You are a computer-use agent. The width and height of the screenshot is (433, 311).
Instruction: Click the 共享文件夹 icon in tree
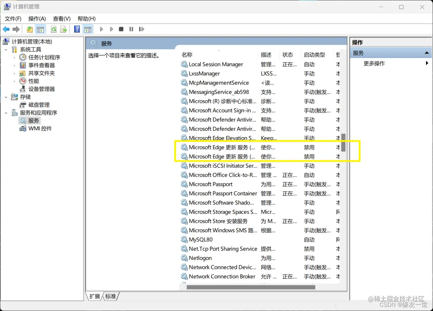pyautogui.click(x=22, y=73)
